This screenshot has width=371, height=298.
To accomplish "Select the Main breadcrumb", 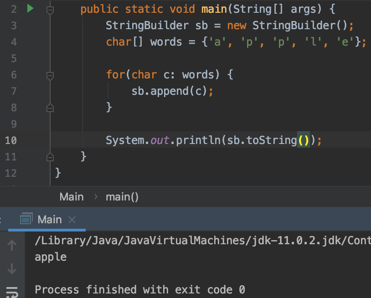I will tap(72, 197).
